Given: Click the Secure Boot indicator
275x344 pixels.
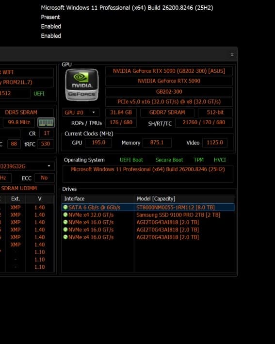Looking at the screenshot, I should tap(169, 160).
